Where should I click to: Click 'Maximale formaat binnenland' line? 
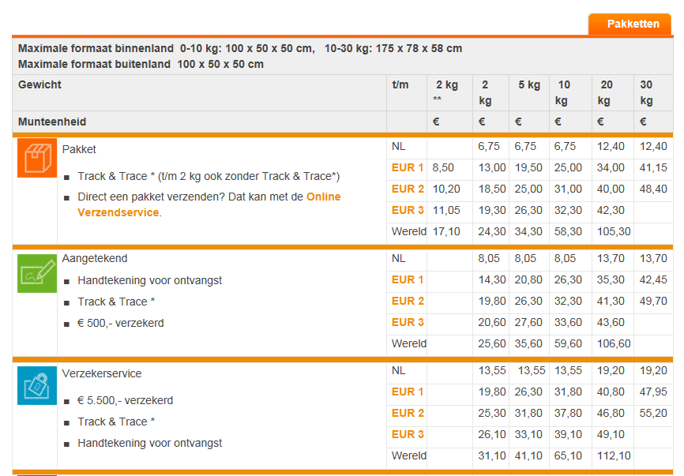(x=240, y=48)
